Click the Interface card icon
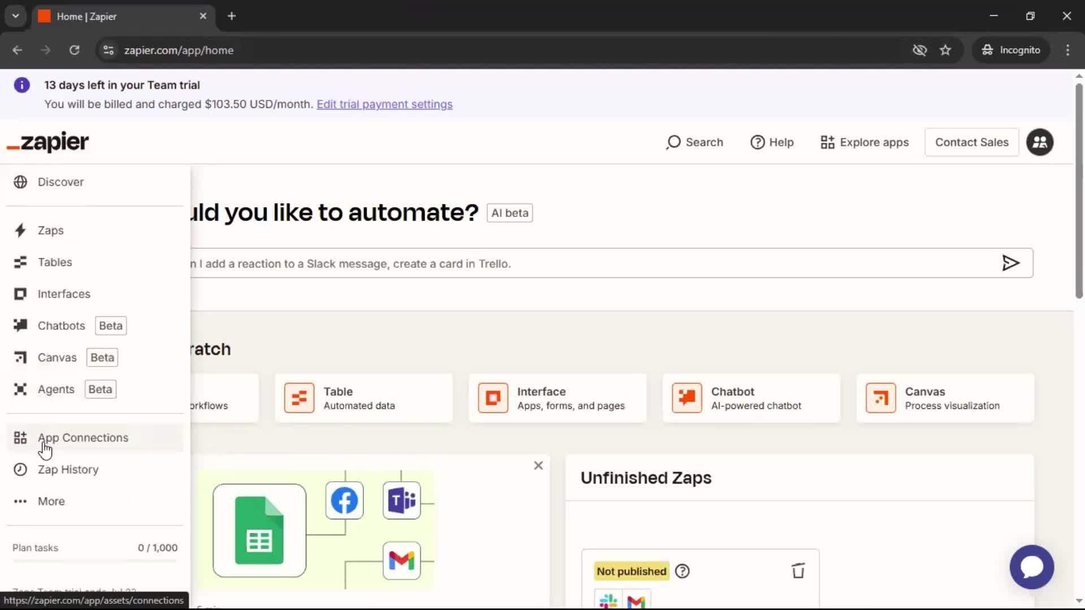The height and width of the screenshot is (610, 1085). coord(493,398)
